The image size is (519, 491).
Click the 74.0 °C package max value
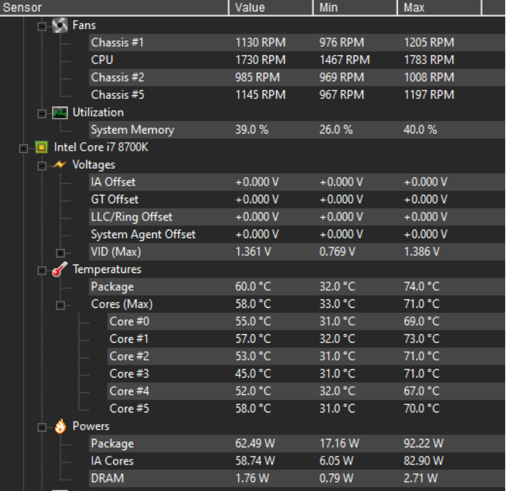(x=421, y=287)
